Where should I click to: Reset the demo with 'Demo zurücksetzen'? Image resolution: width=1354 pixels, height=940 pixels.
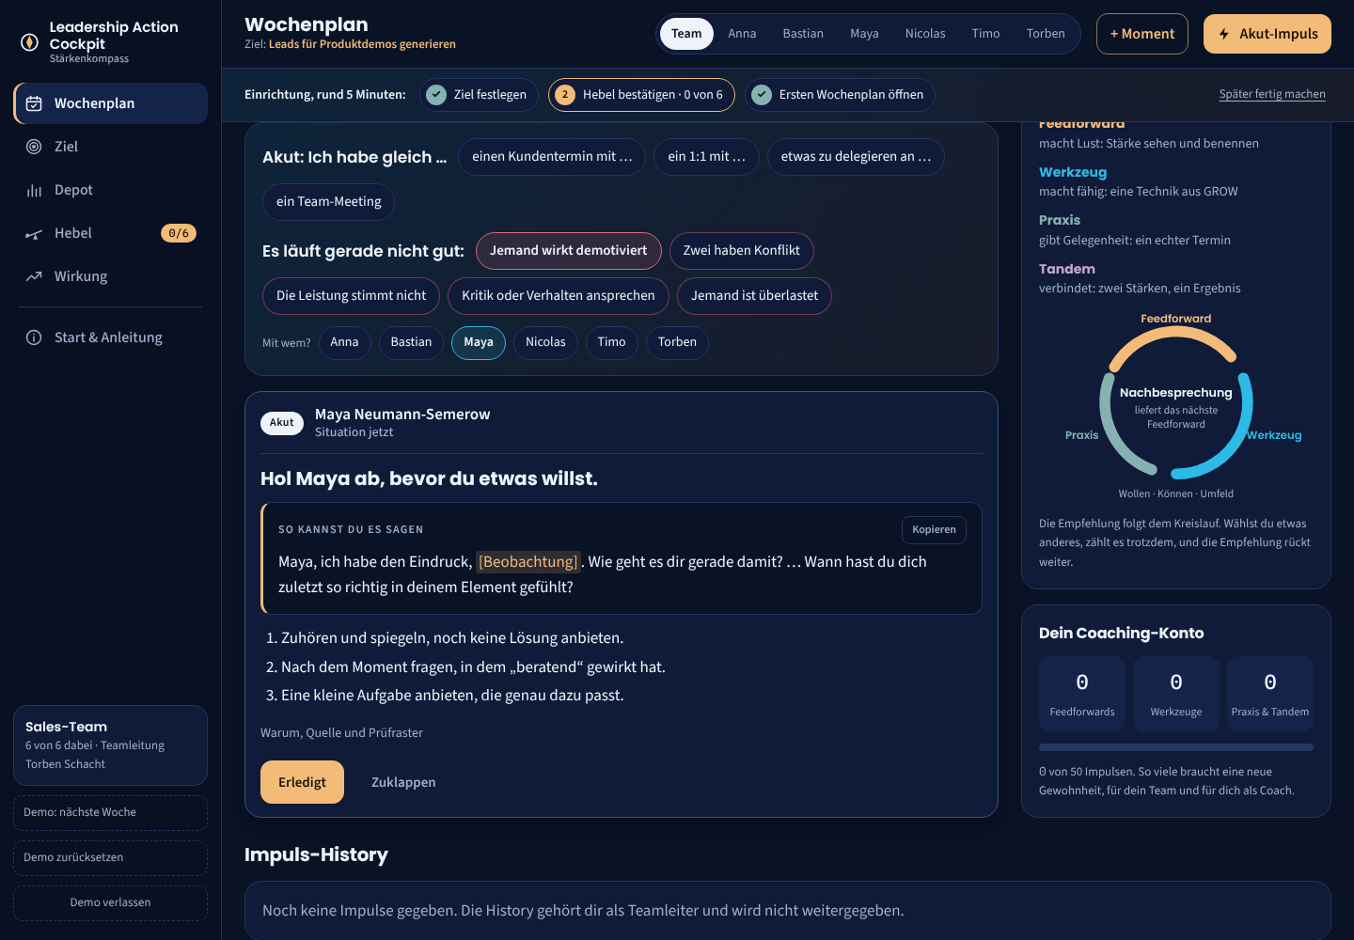click(110, 858)
